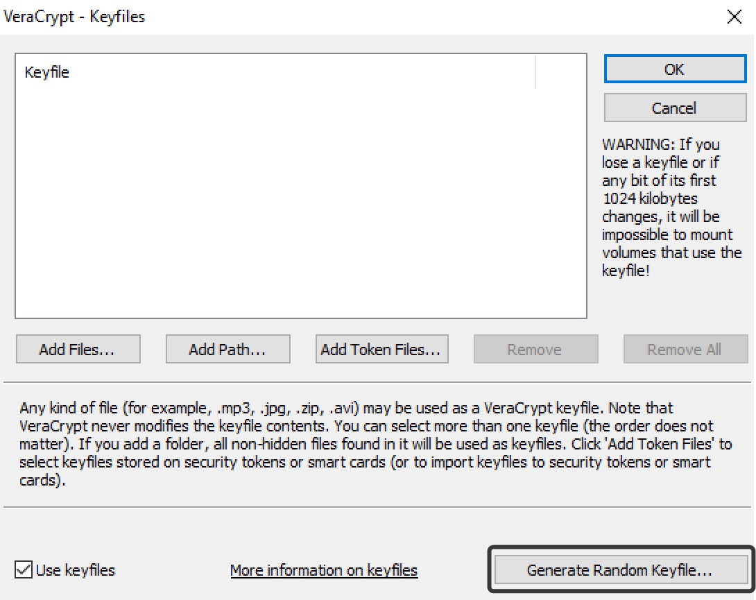Viewport: 756px width, 600px height.
Task: Close the VeraCrypt Keyfiles dialog window
Action: coord(734,17)
